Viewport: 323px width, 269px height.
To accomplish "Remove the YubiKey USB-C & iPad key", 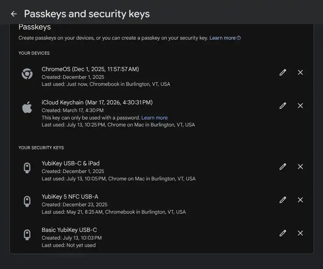I will coord(300,167).
